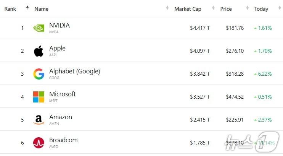The width and height of the screenshot is (283, 156).
Task: Sort table by Rank column arrows
Action: [x=27, y=8]
